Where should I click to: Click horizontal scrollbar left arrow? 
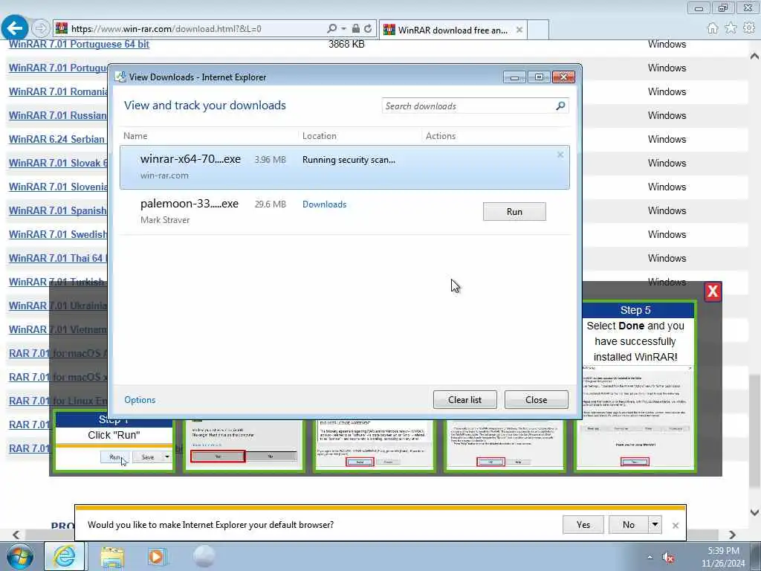click(16, 535)
